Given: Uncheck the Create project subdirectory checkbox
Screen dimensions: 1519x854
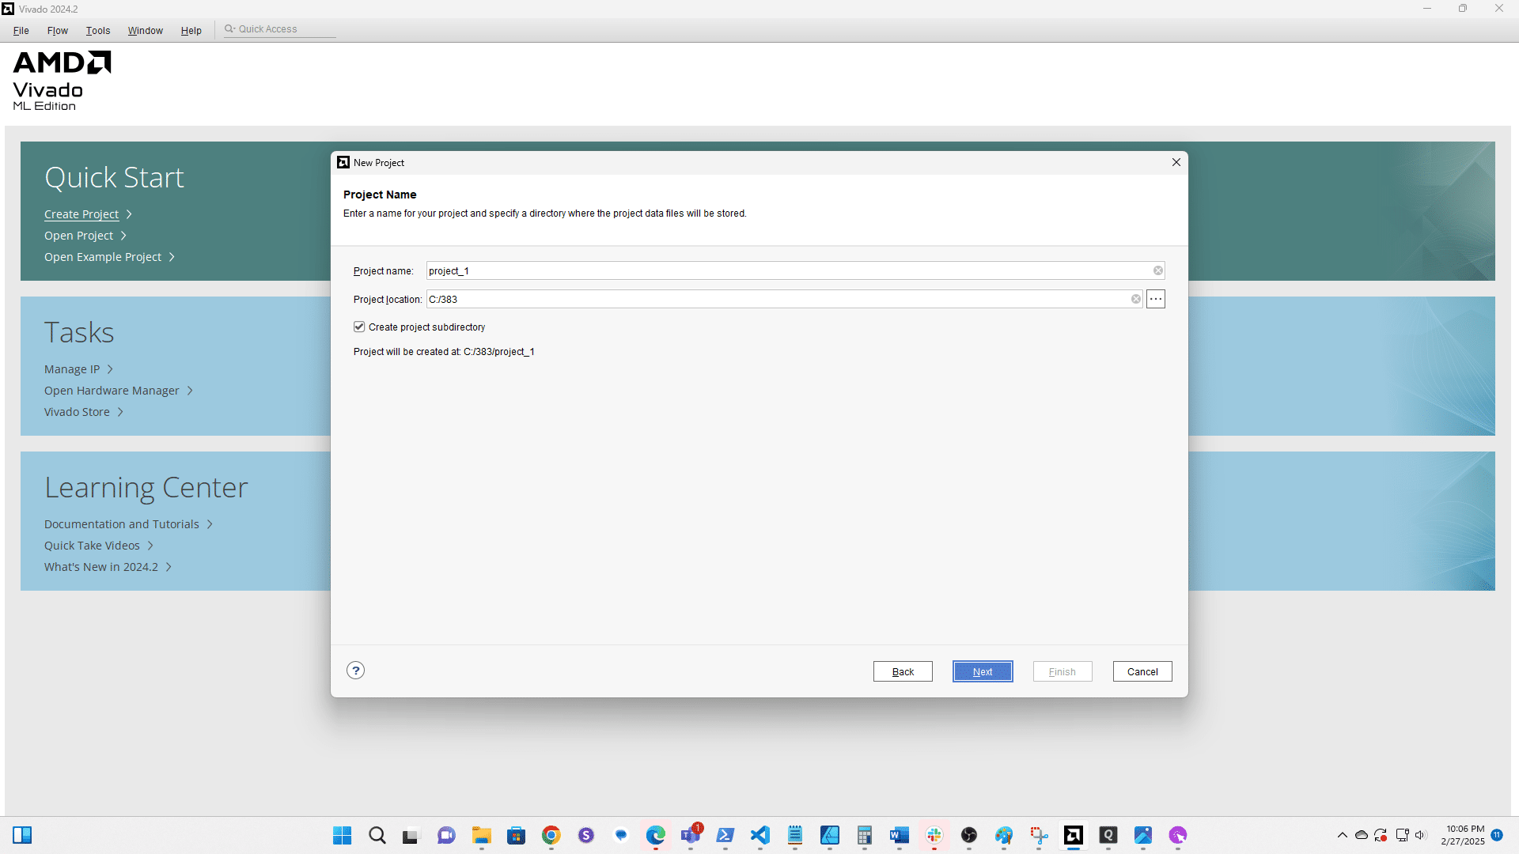Looking at the screenshot, I should (x=359, y=327).
